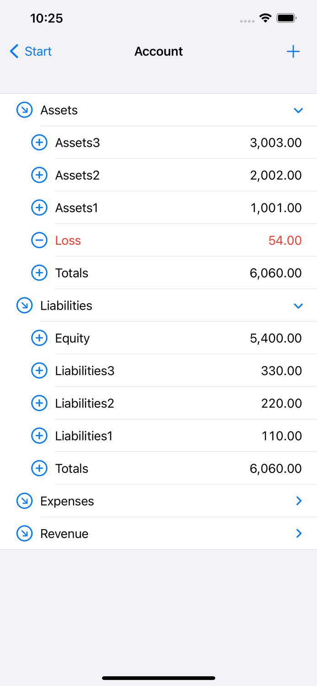
Task: Click the plus icon beside Assets2
Action: (39, 175)
